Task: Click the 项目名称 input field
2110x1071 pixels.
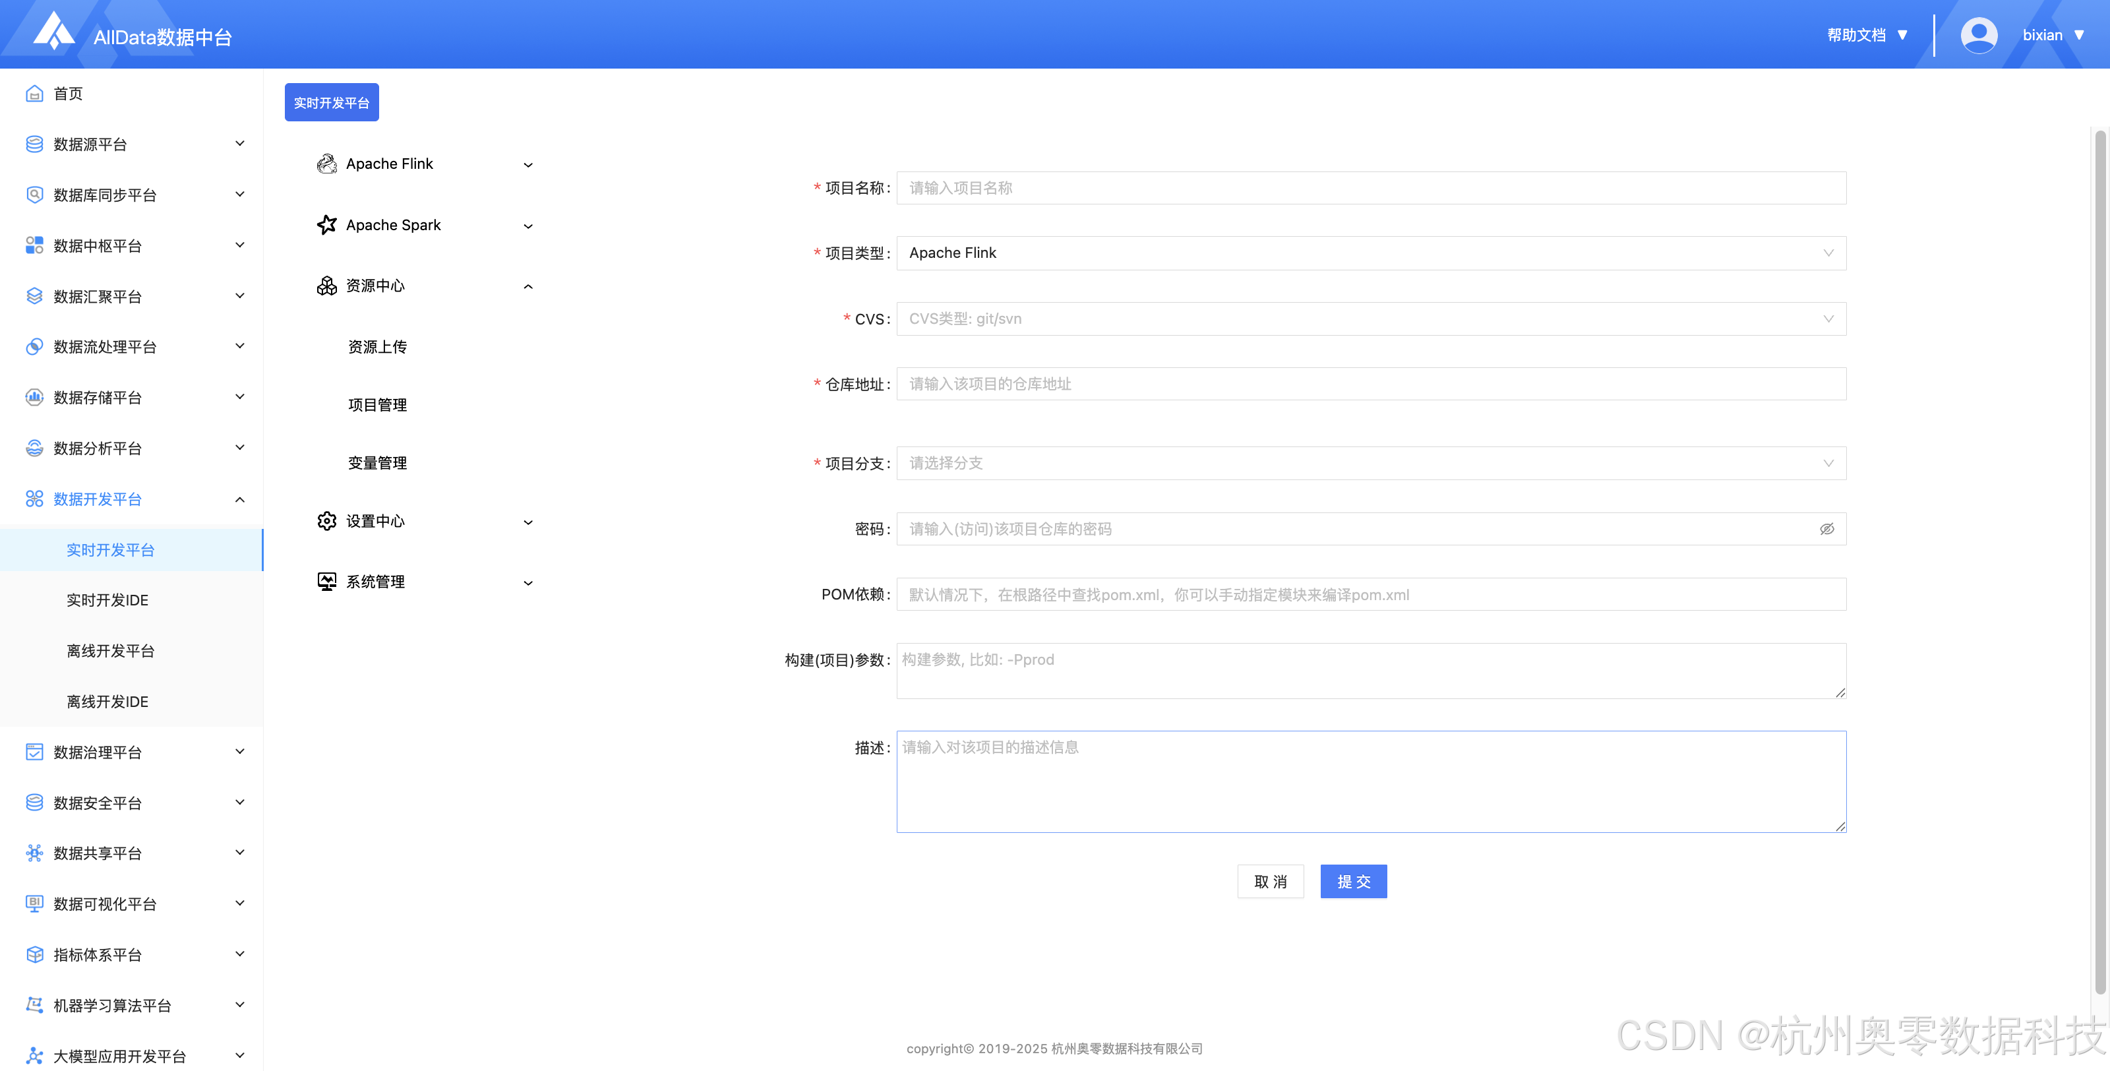Action: tap(1370, 188)
